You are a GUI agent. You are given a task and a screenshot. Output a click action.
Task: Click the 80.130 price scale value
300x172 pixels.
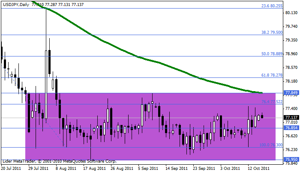(x=291, y=13)
